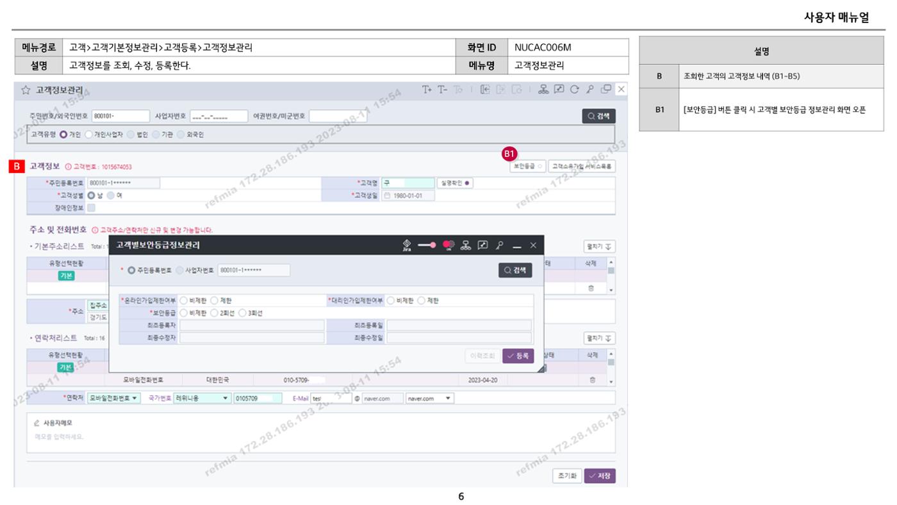Select 3회선 security grade radio
Screen dimensions: 897x505
243,313
